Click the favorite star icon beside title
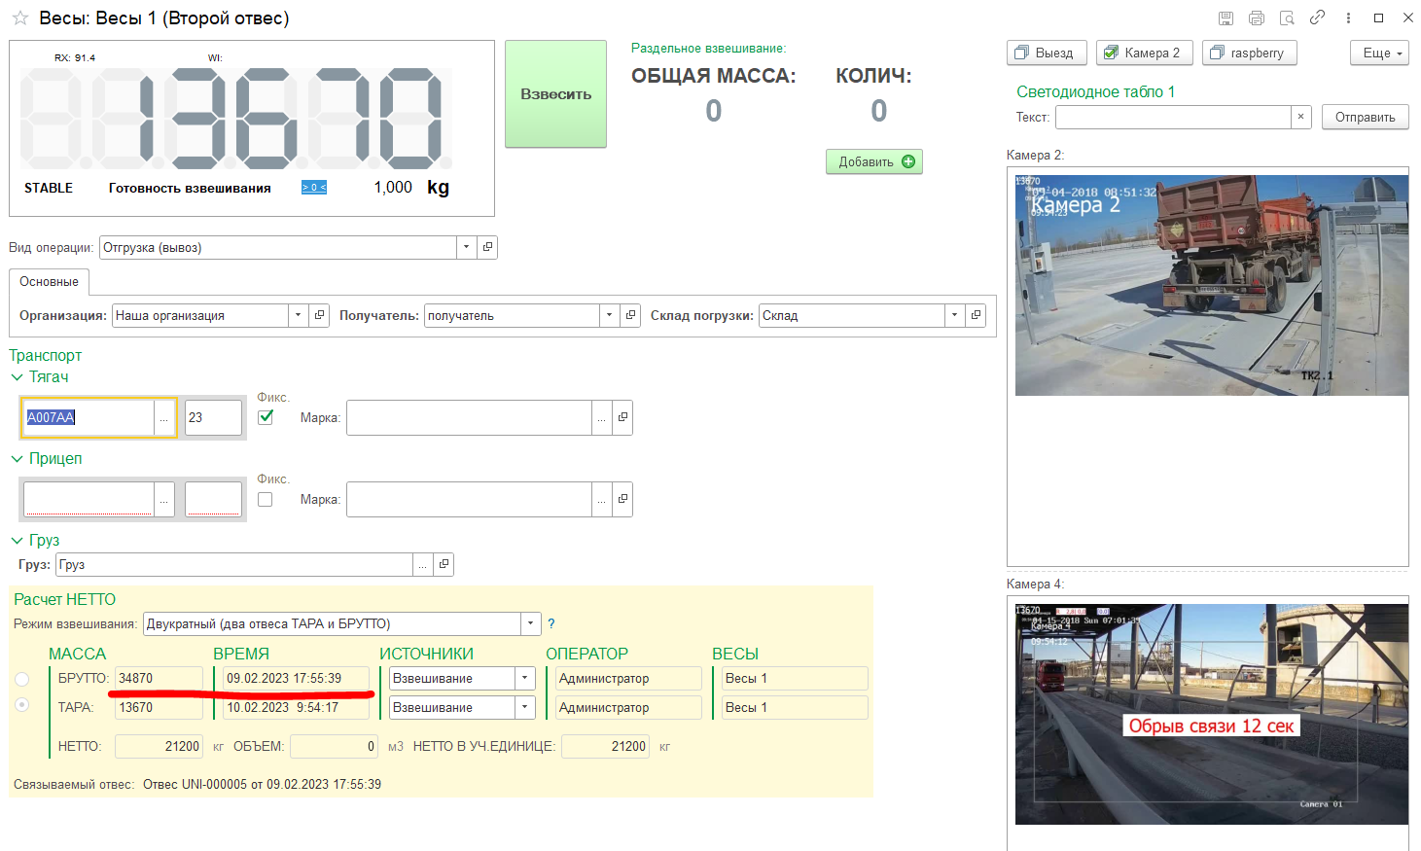Screen dimensions: 1421x851 coord(19,18)
